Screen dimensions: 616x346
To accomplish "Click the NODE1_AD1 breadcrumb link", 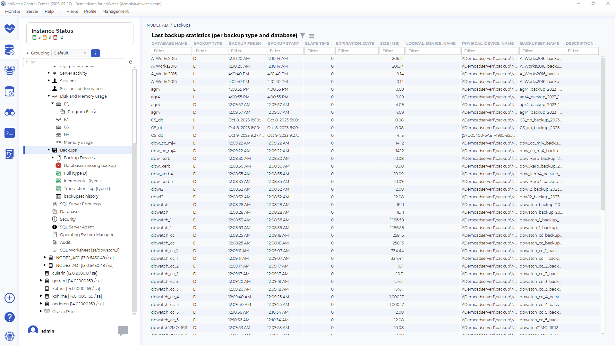I will pos(158,25).
